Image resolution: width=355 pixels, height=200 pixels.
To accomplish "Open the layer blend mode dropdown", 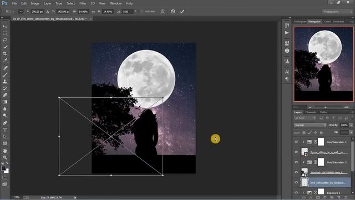I will (310, 125).
